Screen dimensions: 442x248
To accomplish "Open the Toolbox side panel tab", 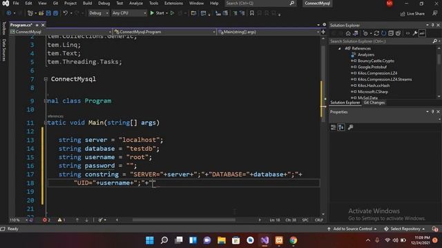I will click(4, 28).
